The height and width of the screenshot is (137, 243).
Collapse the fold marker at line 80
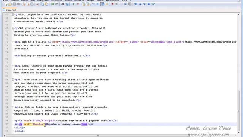[13, 66]
